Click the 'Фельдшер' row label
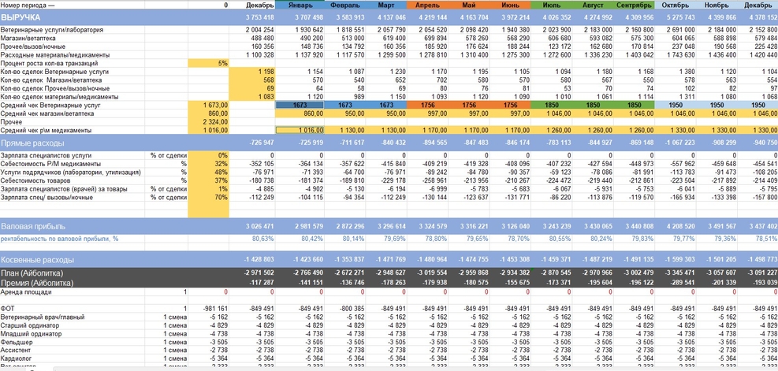The height and width of the screenshot is (371, 778). [x=16, y=342]
